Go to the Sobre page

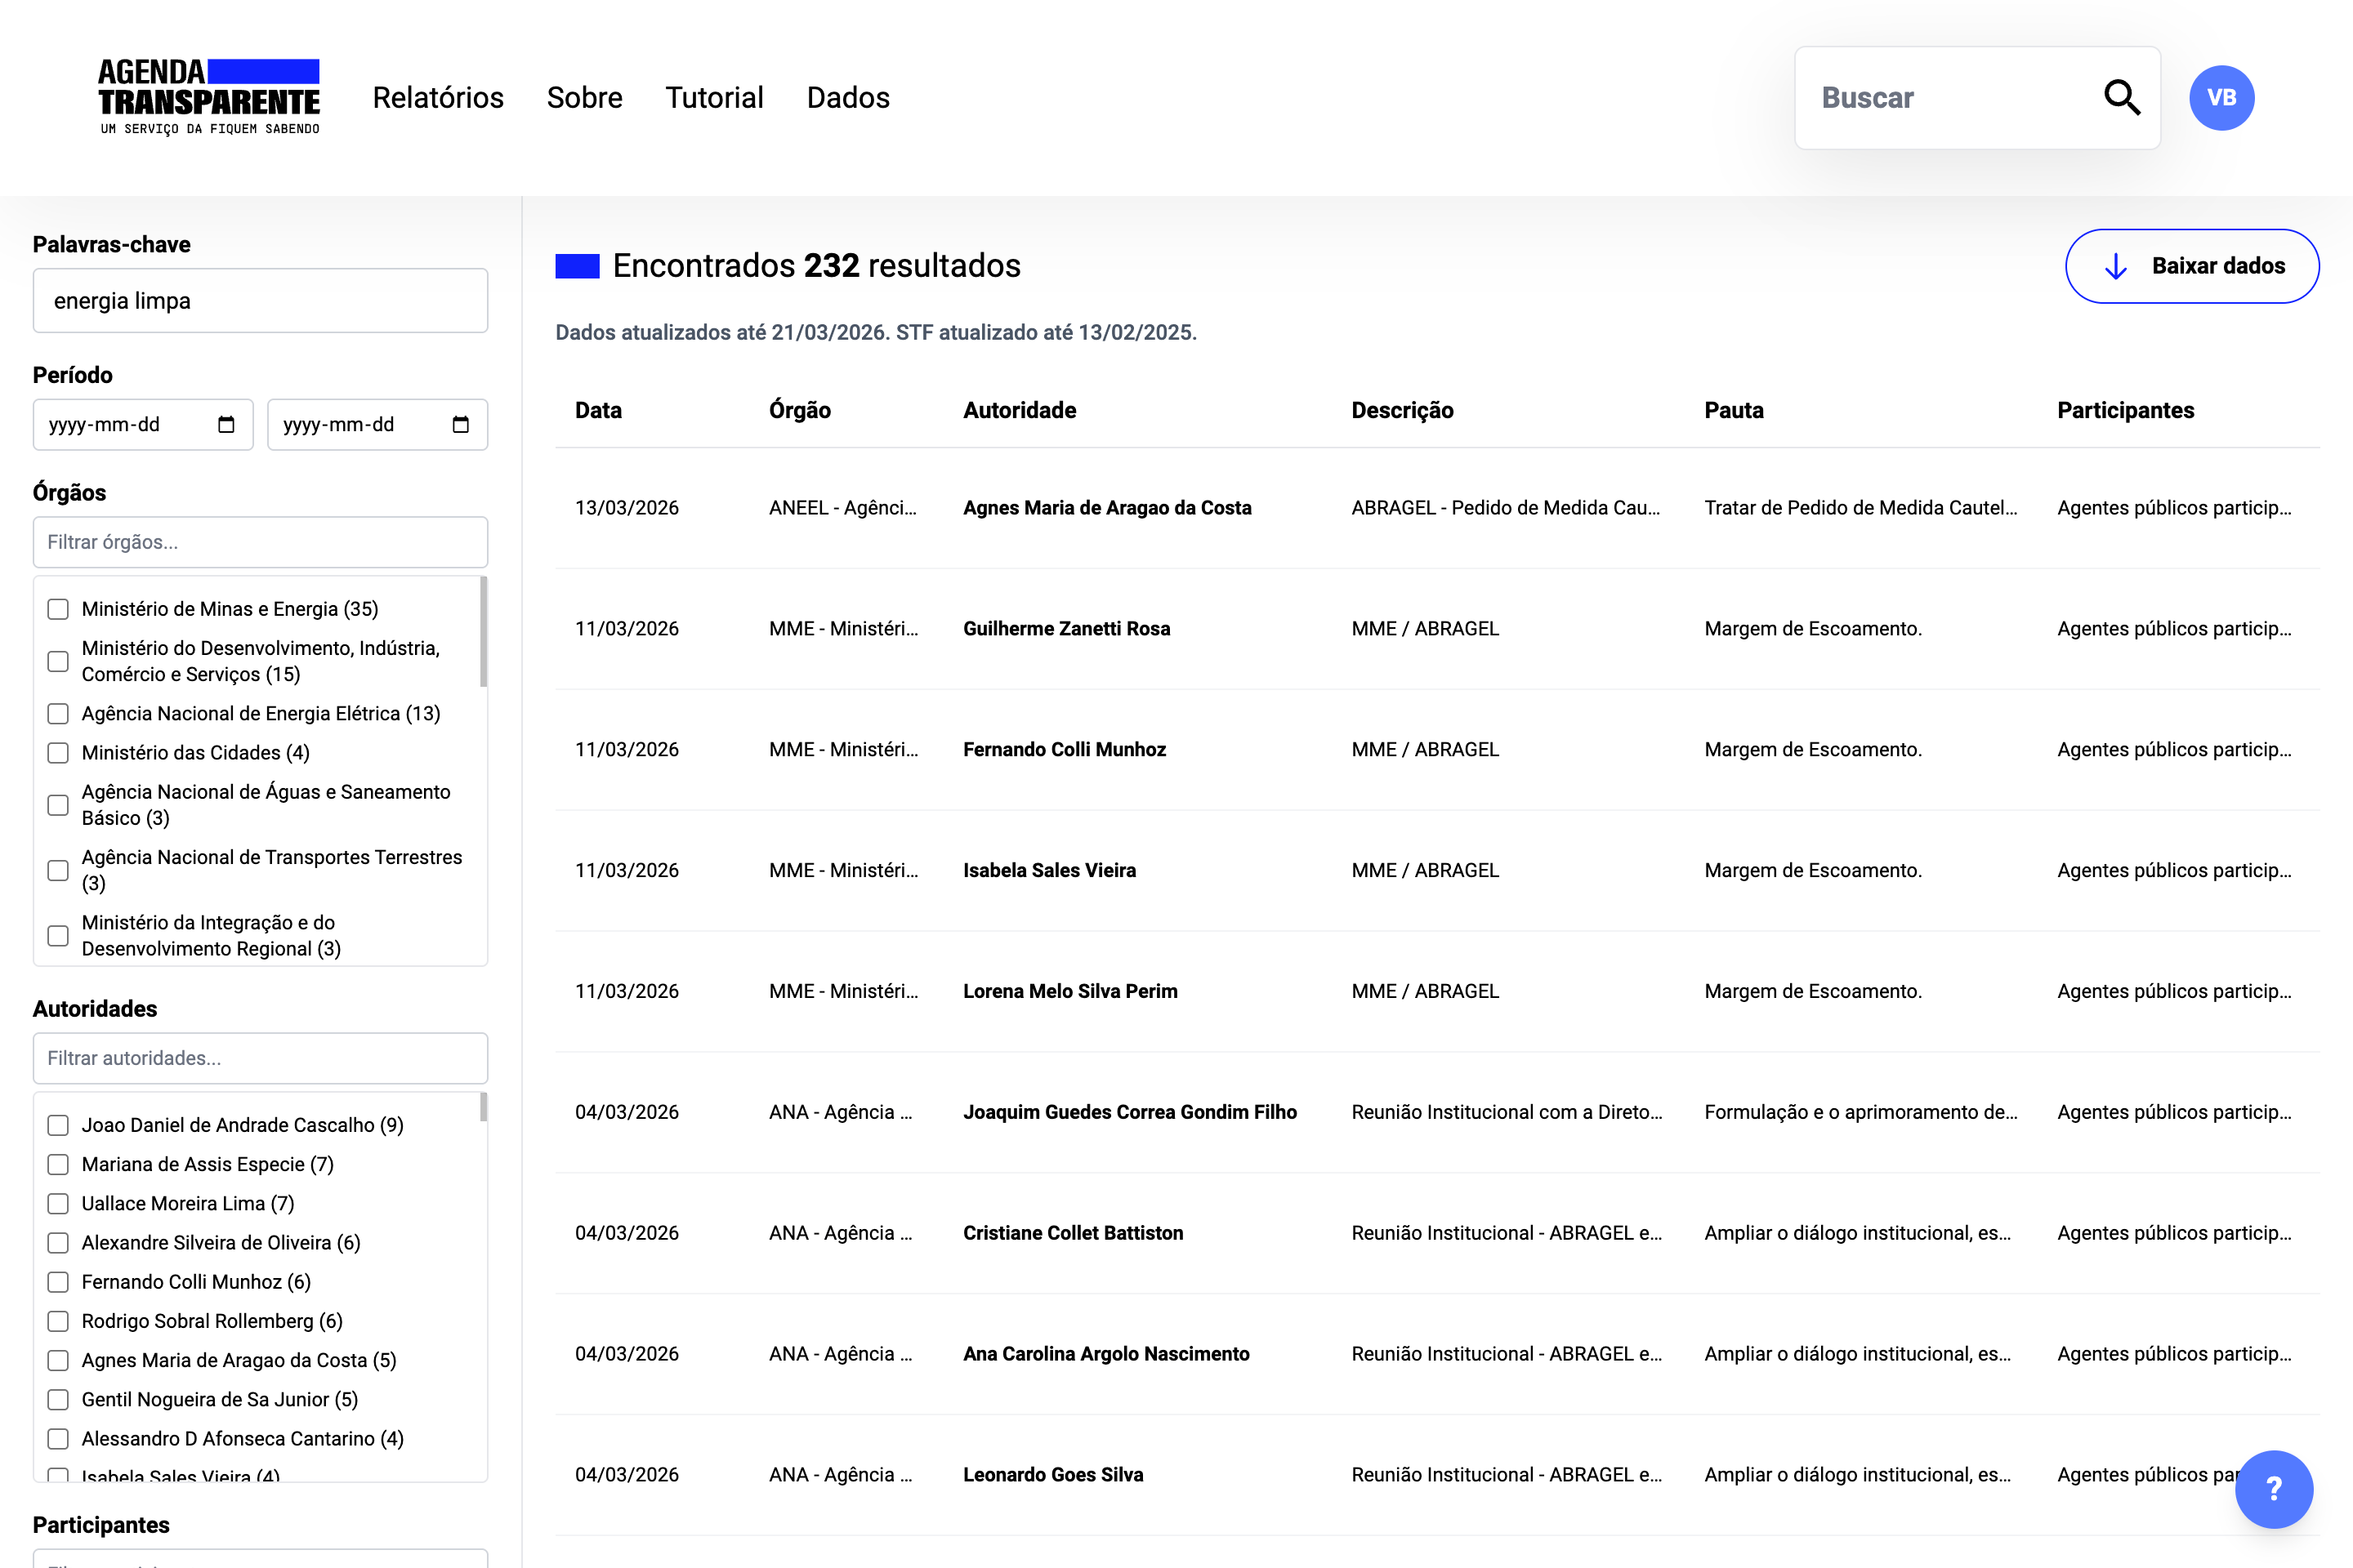coord(584,98)
